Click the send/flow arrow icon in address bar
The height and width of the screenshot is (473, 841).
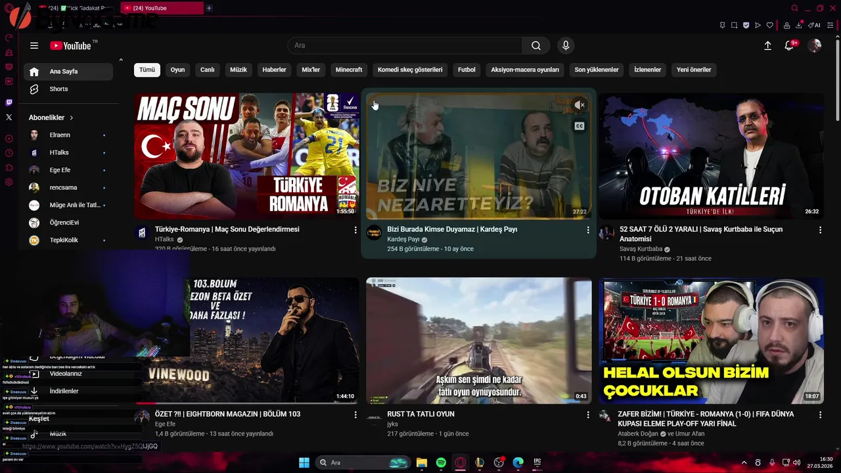(758, 25)
